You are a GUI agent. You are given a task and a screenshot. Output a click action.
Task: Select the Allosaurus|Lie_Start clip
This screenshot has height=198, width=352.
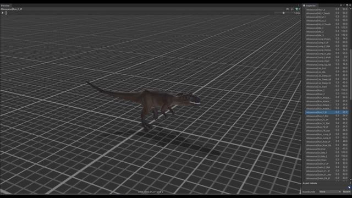click(327, 87)
